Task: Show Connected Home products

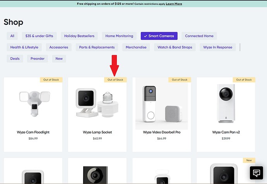Action: pos(199,36)
